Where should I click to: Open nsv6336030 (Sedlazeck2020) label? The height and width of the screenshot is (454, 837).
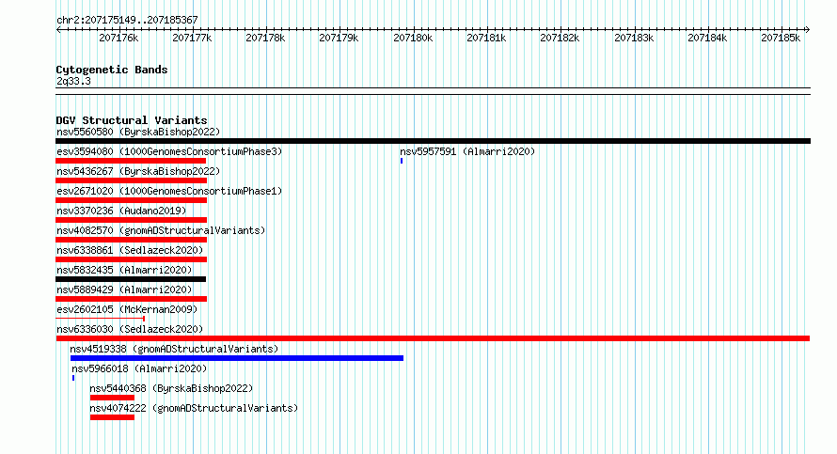[x=130, y=329]
